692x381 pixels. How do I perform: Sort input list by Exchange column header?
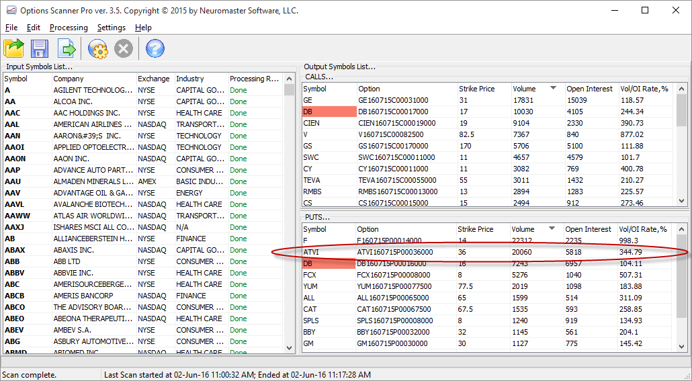[155, 79]
